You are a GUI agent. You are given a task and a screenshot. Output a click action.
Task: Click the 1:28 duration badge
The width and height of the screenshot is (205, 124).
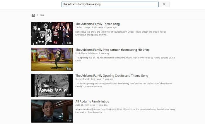click(x=69, y=43)
